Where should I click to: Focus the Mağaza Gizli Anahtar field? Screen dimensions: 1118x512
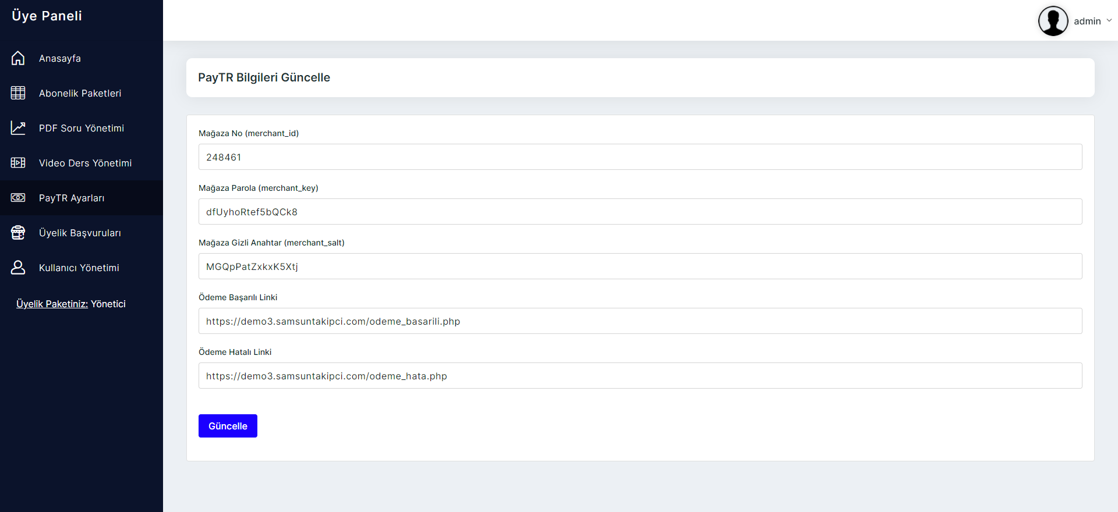pos(640,266)
